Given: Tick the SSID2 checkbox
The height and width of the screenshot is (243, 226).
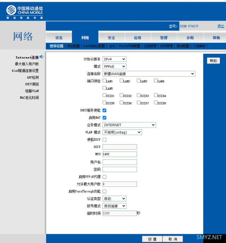Looking at the screenshot, I should (x=122, y=95).
